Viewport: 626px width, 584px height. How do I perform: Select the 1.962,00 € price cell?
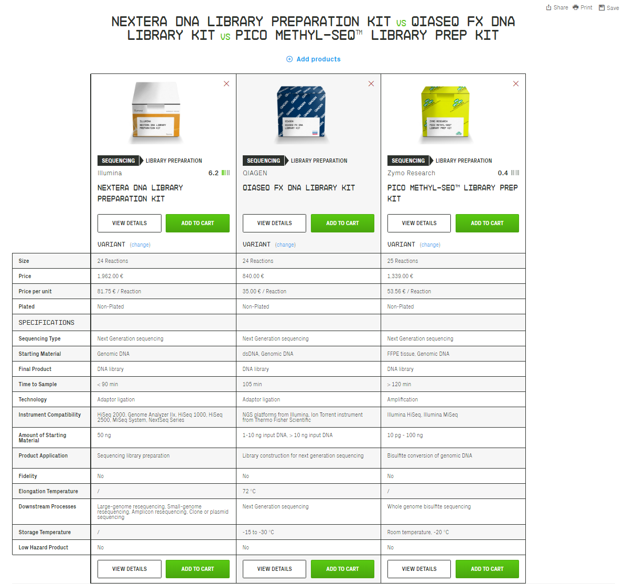[164, 276]
